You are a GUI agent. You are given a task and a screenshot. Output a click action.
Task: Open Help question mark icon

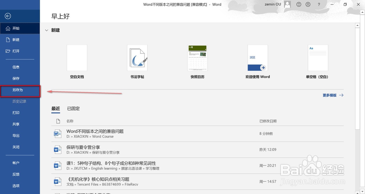click(319, 4)
